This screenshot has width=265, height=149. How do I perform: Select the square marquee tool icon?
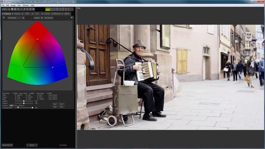pos(21,9)
